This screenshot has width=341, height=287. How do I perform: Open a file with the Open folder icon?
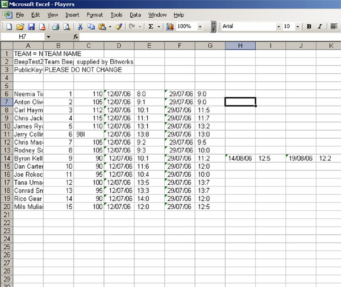(20, 27)
